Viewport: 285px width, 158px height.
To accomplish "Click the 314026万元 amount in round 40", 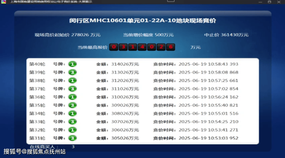I will pos(125,64).
